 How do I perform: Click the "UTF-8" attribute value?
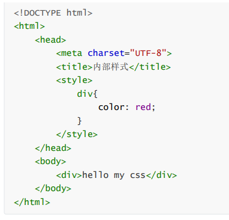tap(148, 53)
